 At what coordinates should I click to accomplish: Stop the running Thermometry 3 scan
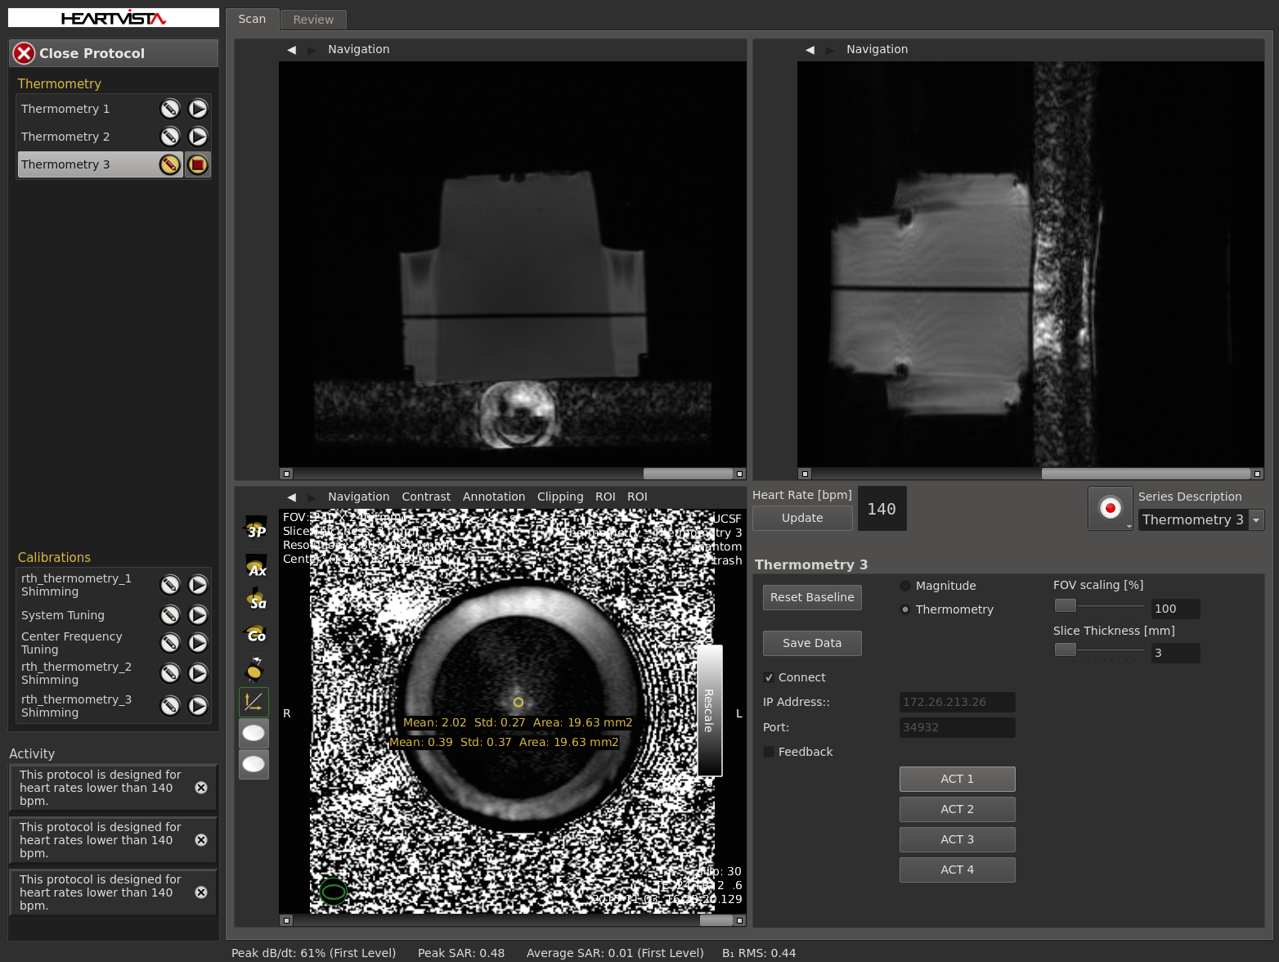click(198, 164)
